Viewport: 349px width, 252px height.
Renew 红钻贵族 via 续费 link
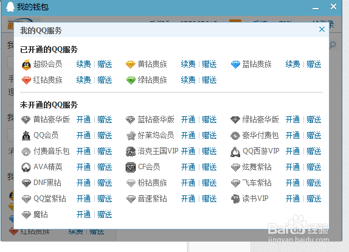(84, 80)
